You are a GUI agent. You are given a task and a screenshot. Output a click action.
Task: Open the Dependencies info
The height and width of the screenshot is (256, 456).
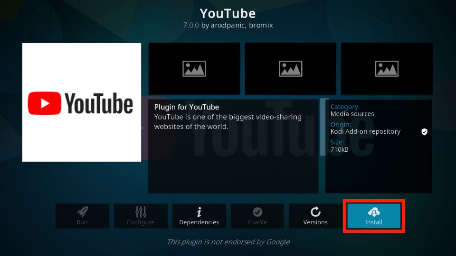[x=199, y=216]
